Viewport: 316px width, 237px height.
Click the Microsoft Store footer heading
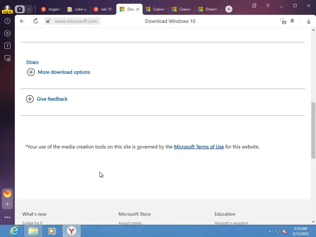[135, 214]
